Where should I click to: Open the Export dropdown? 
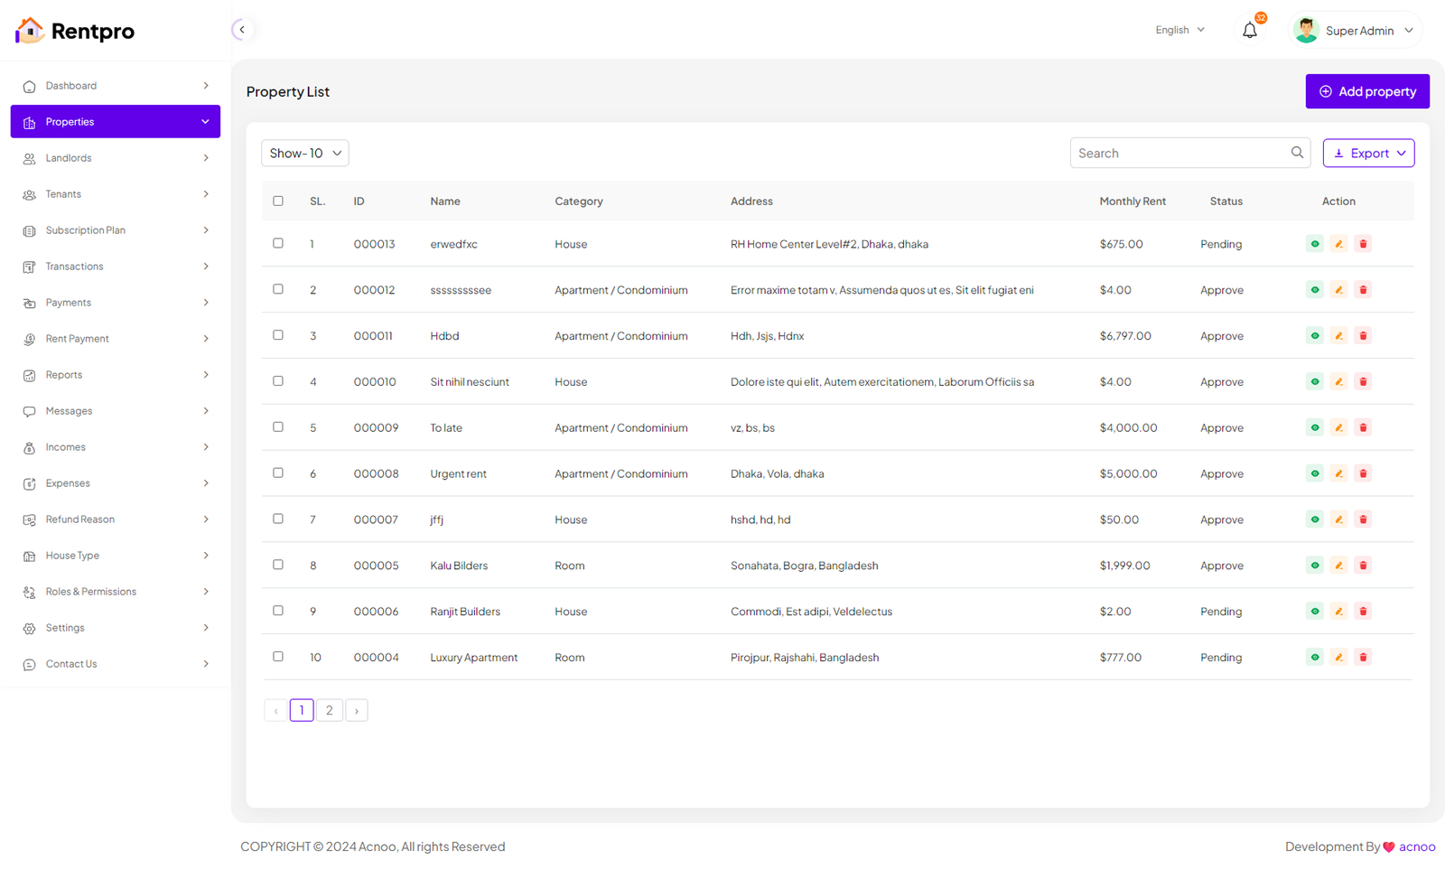pos(1368,154)
